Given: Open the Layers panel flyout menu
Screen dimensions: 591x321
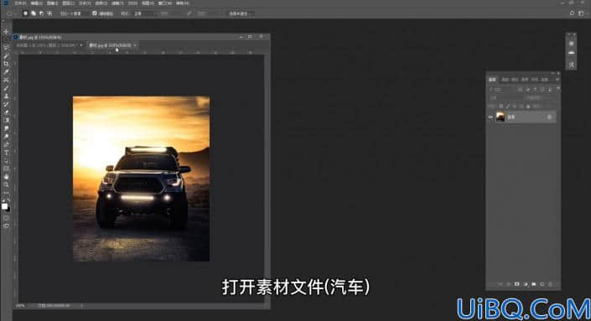Looking at the screenshot, I should [557, 80].
